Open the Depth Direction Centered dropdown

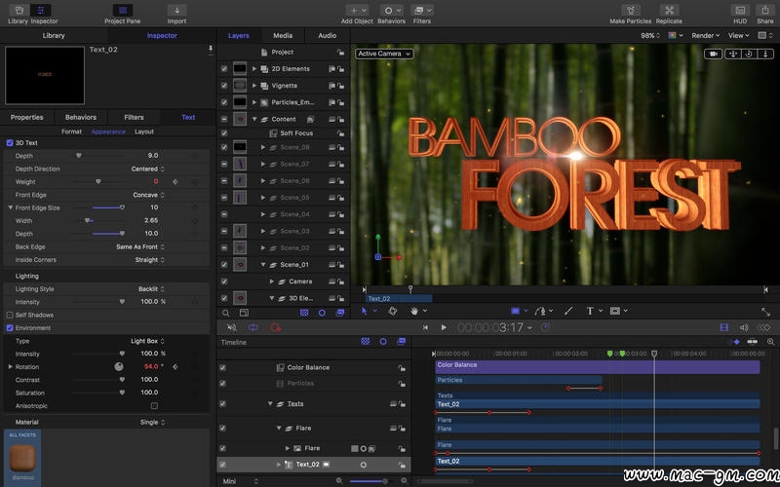click(148, 169)
